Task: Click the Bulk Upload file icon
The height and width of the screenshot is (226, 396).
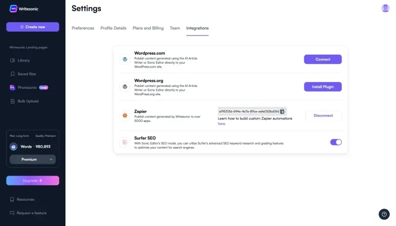Action: tap(12, 101)
